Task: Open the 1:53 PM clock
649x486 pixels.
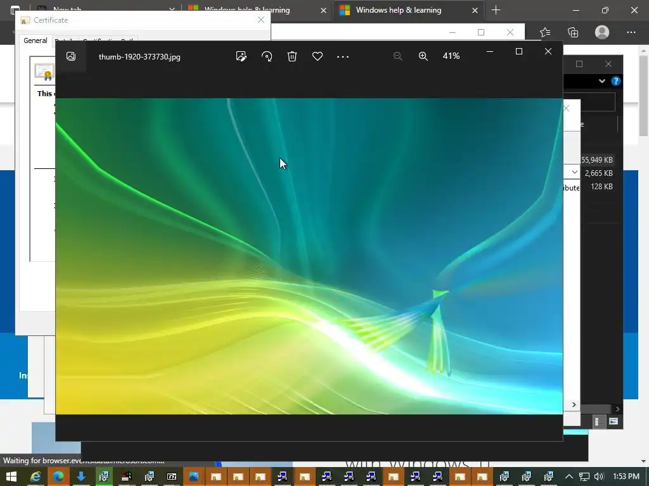Action: [x=626, y=477]
